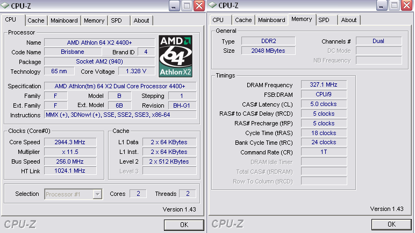
Task: Open Memory tab in left window
Action: coord(94,20)
